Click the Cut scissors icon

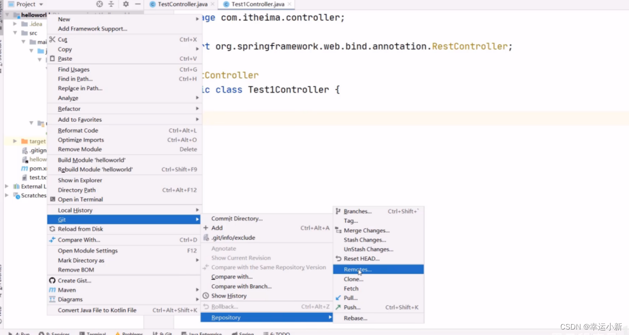coord(52,39)
